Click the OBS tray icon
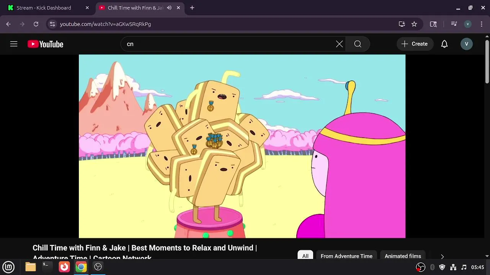 pos(421,267)
